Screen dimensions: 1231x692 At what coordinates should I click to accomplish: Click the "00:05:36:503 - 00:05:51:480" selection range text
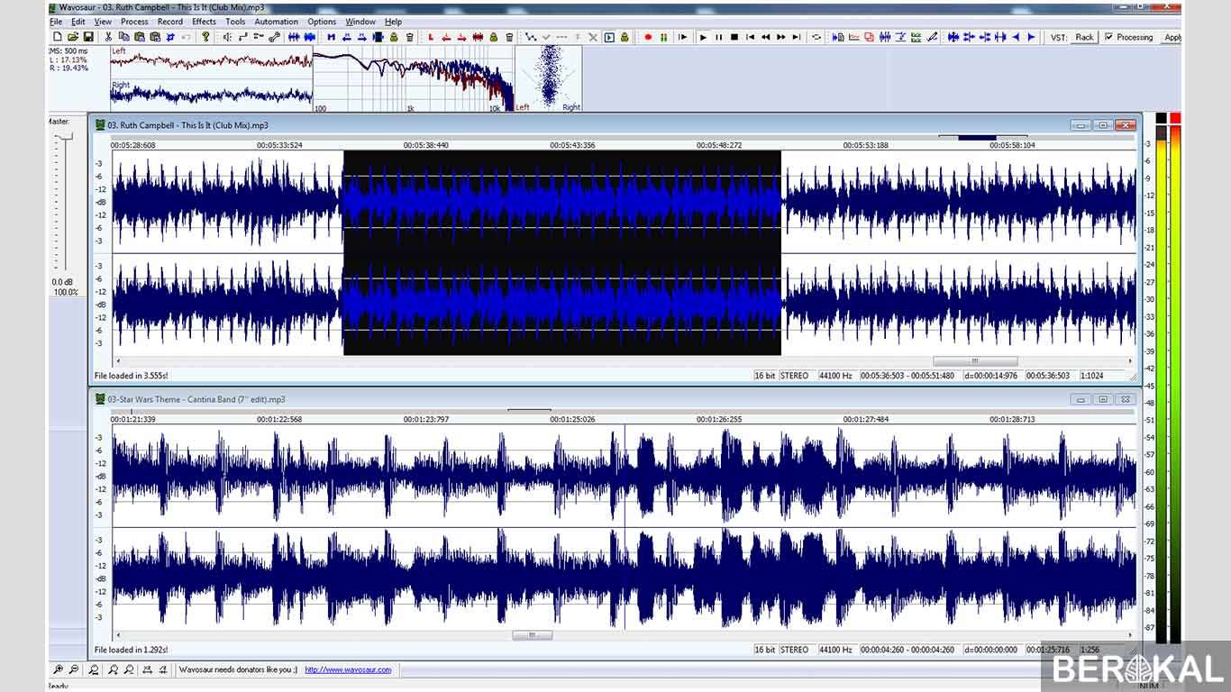point(907,376)
